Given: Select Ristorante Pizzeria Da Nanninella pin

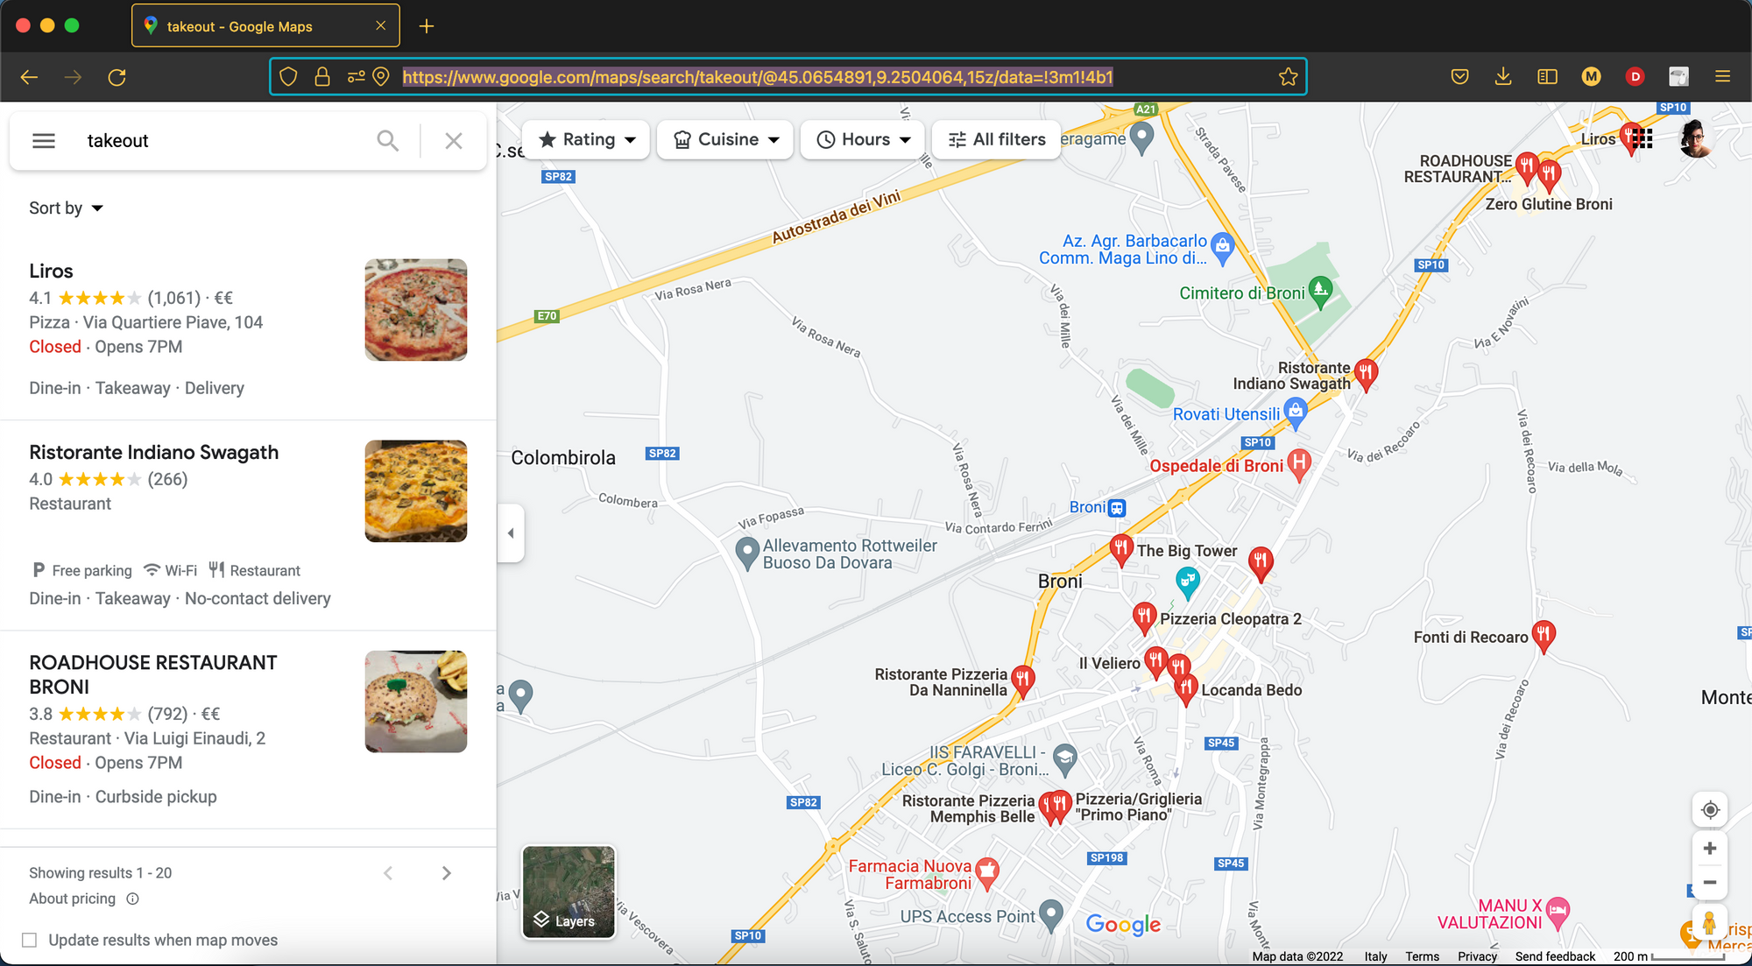Looking at the screenshot, I should 1022,680.
